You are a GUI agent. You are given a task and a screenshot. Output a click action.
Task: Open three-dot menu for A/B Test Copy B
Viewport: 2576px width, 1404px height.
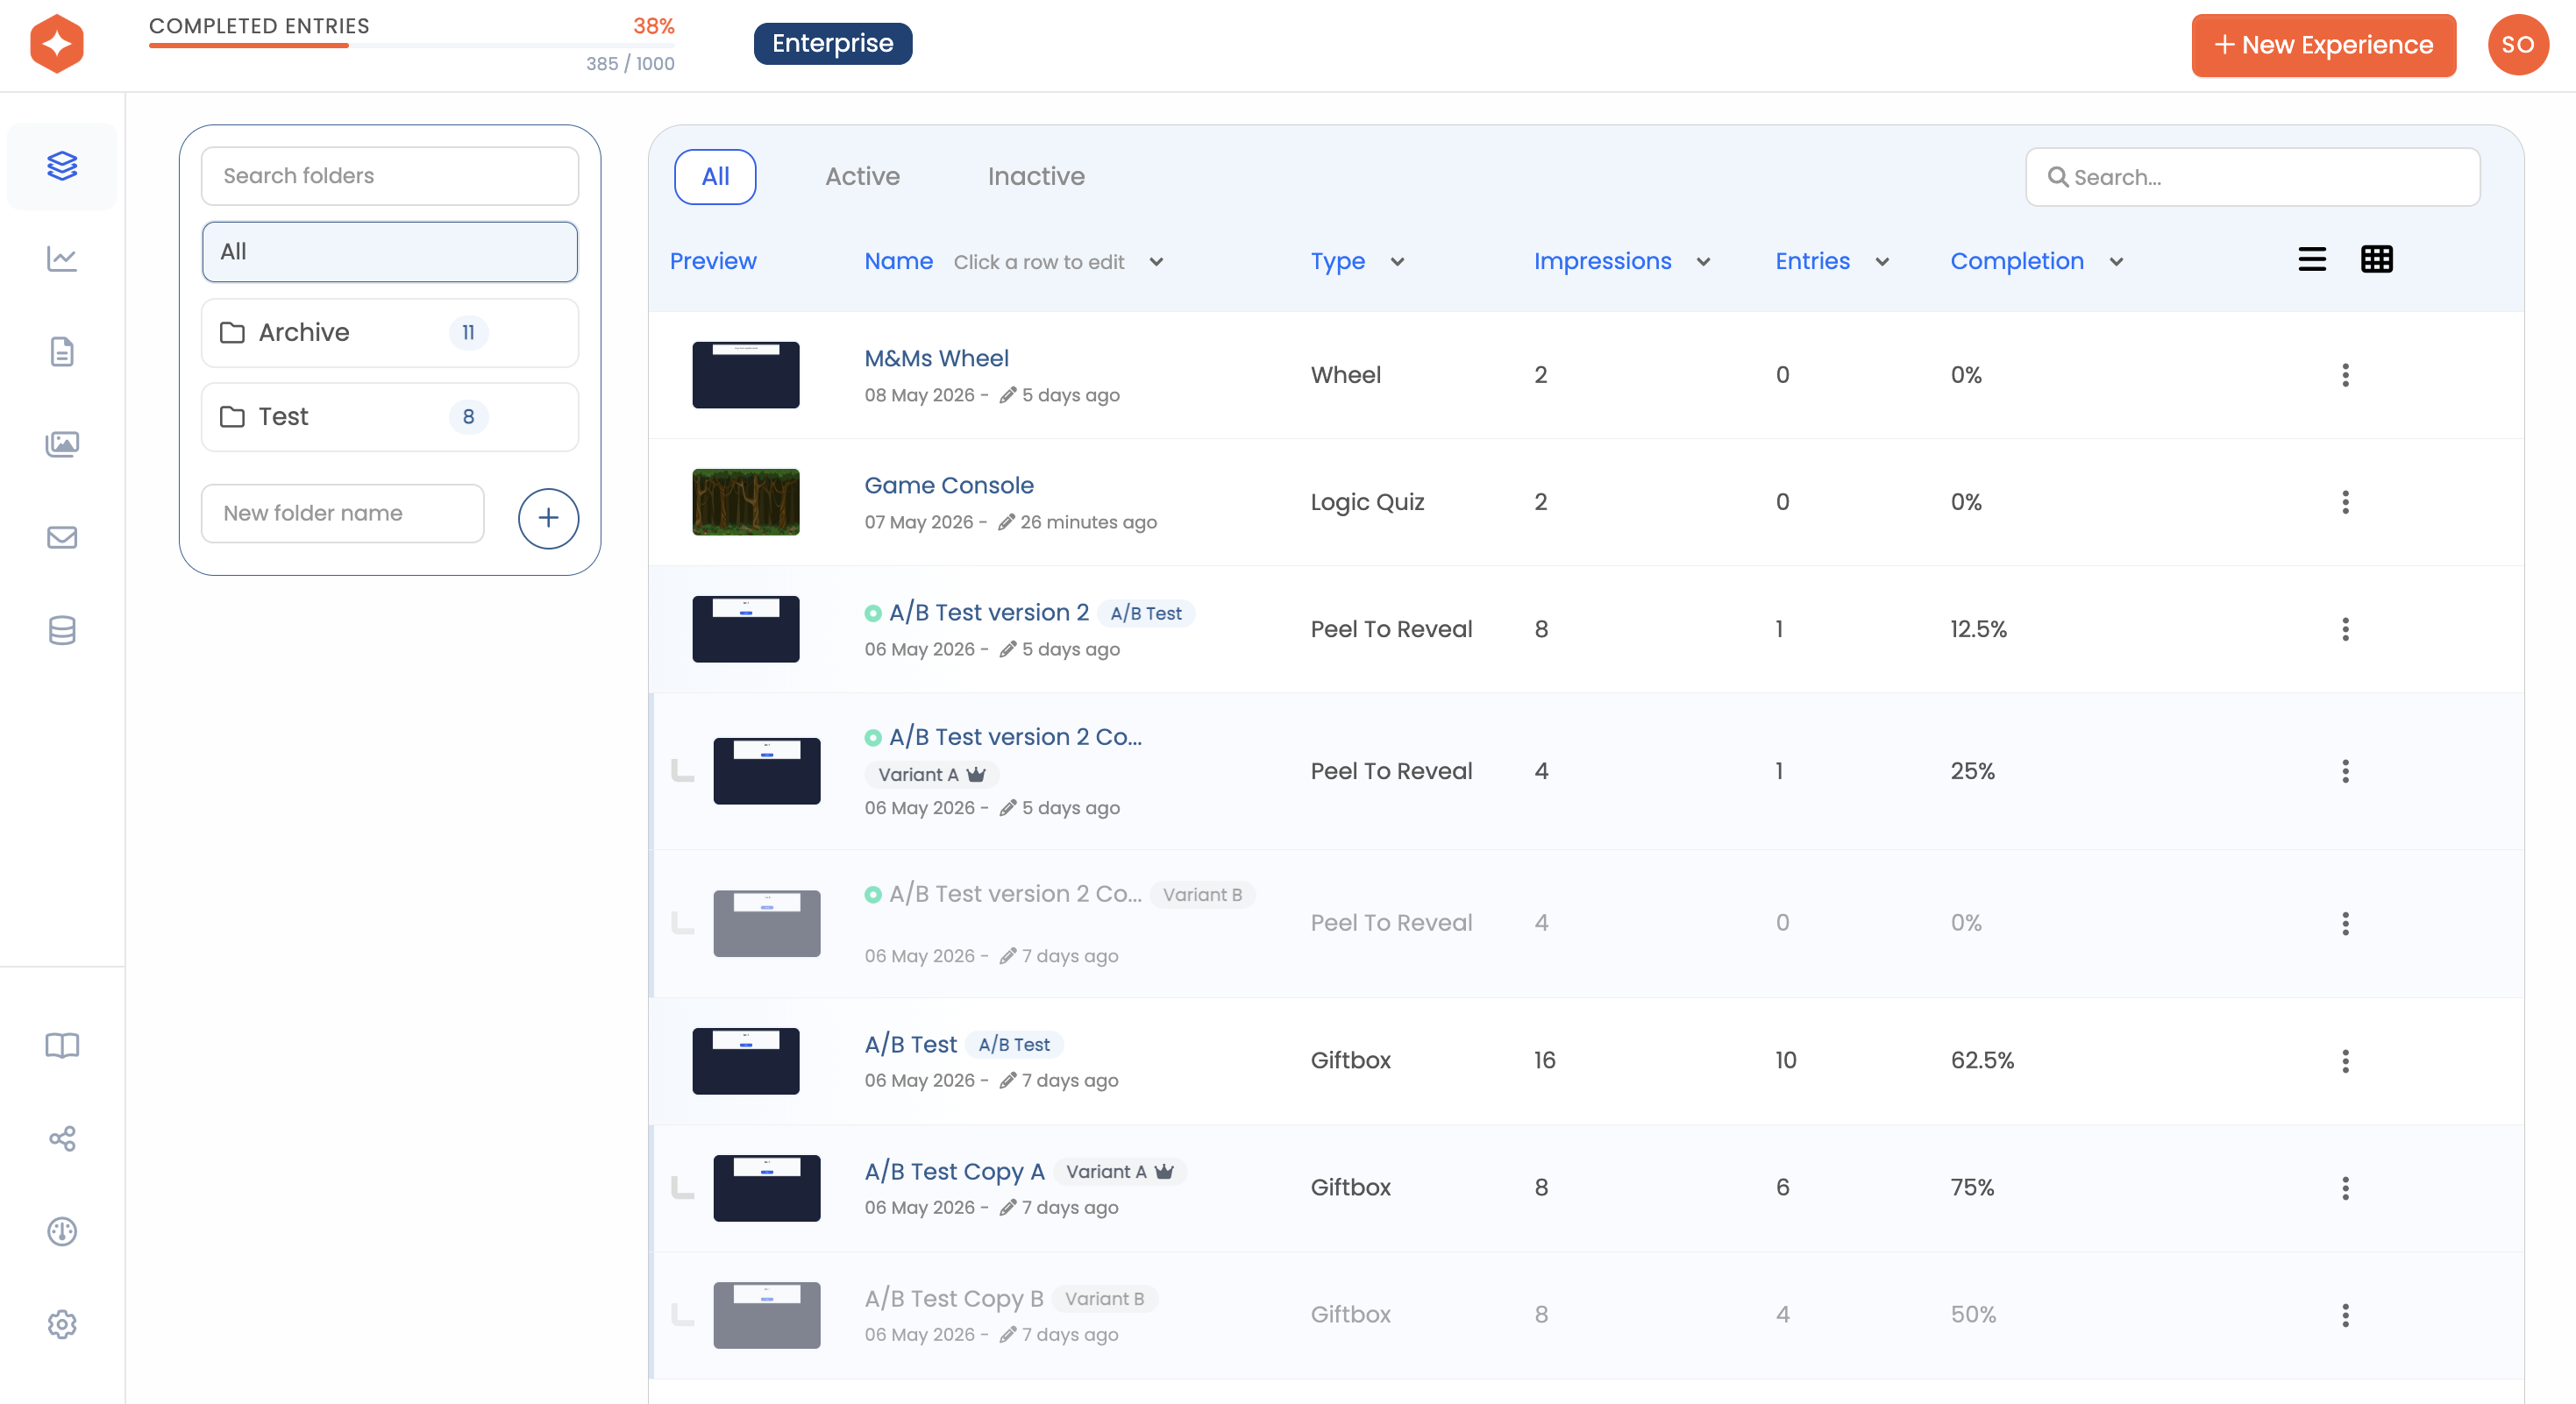[2345, 1314]
